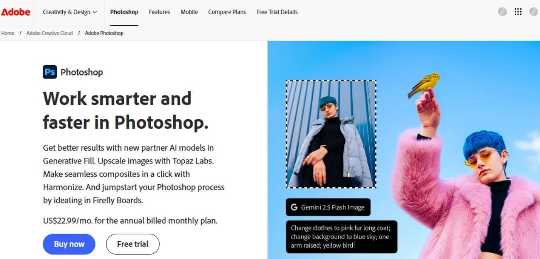
Task: Navigate to the Home breadcrumb link
Action: (x=7, y=33)
